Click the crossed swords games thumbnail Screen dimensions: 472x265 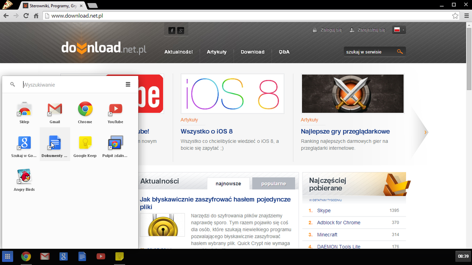[352, 94]
